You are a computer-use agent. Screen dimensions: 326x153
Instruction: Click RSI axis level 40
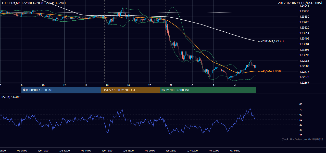tap(301, 125)
